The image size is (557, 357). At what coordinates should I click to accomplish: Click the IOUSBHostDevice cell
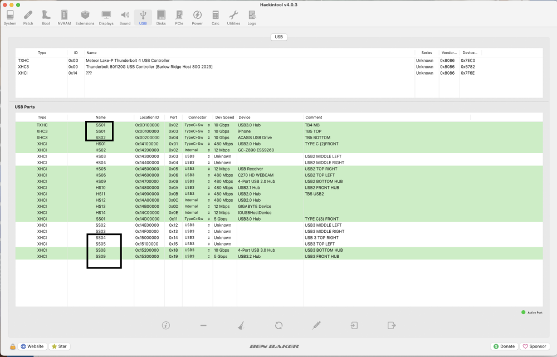(x=255, y=213)
